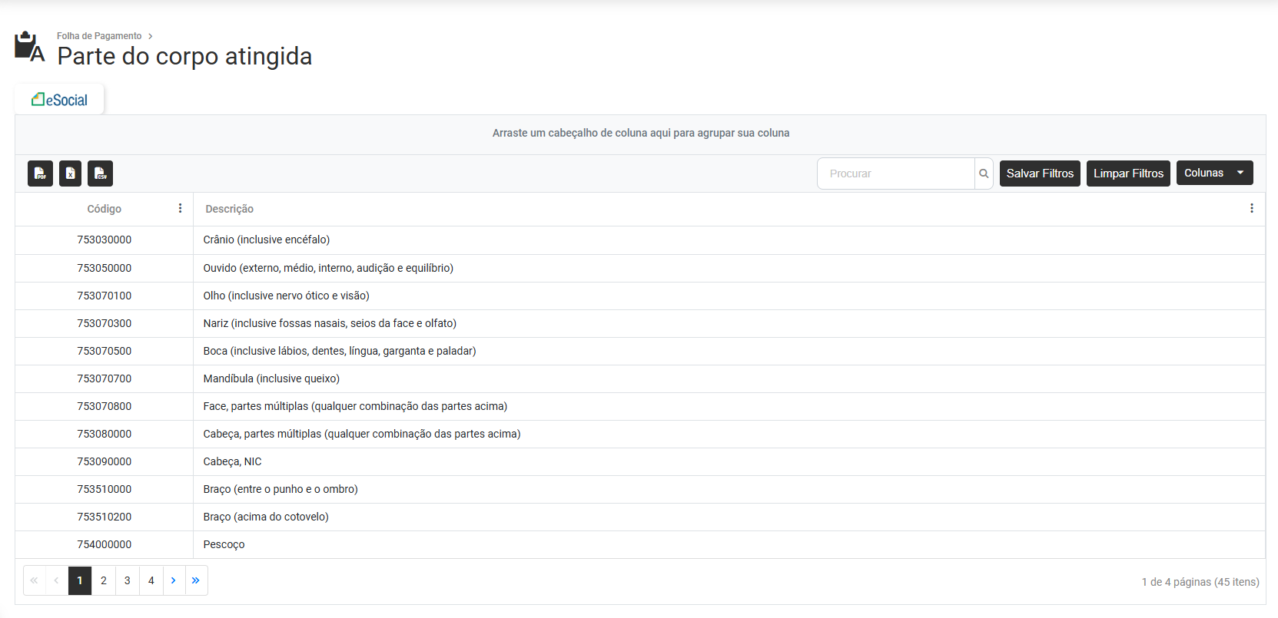1278x618 pixels.
Task: Click the Folha de Pagamento breadcrumb
Action: pos(99,36)
